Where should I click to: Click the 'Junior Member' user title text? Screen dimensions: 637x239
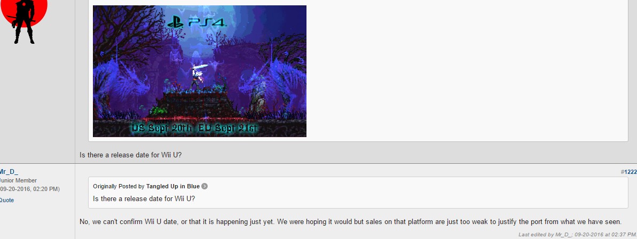18,180
